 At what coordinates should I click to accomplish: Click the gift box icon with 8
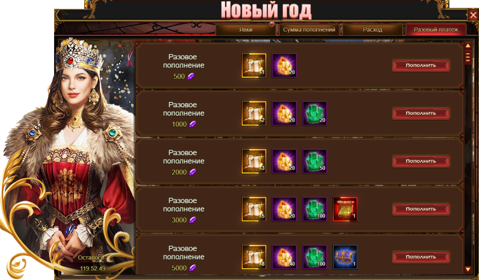(x=254, y=257)
